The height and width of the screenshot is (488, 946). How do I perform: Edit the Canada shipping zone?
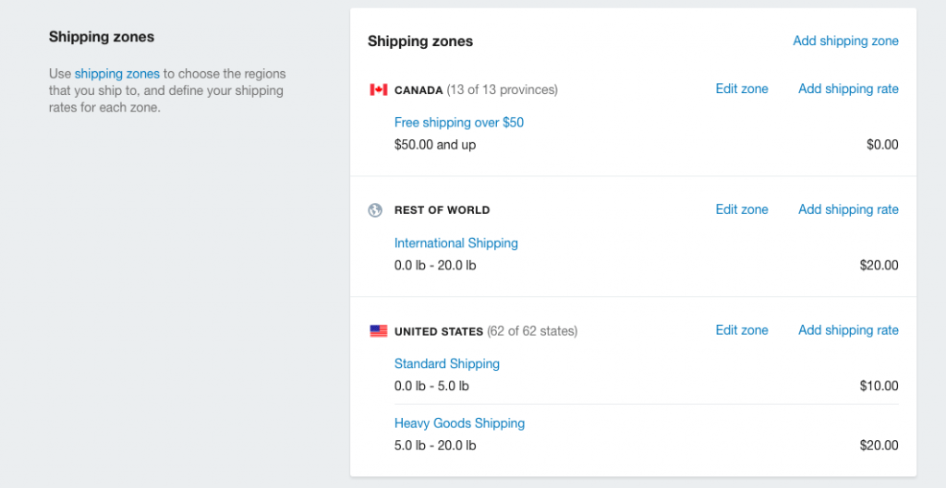[x=742, y=89]
